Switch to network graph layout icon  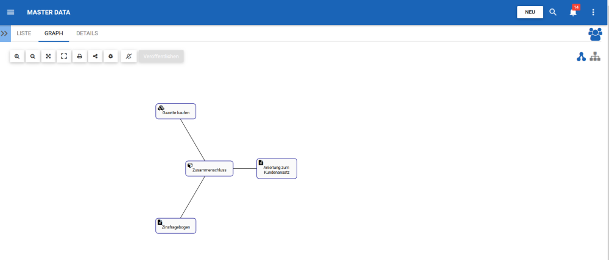[581, 57]
